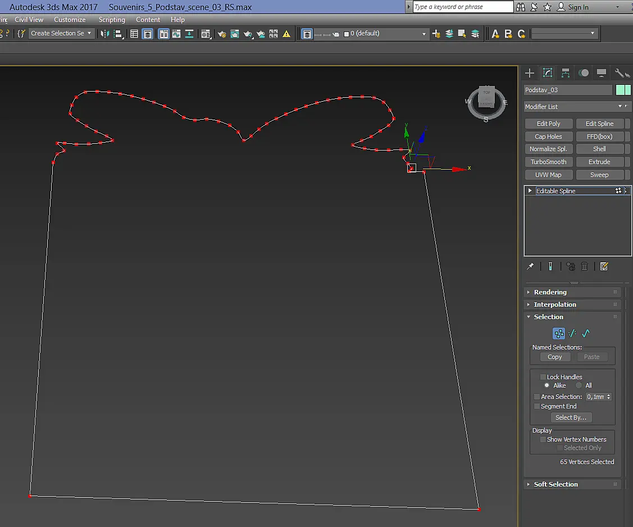Open Rendered Frame Window icon
Viewport: 633px width, 527px height.
point(235,34)
